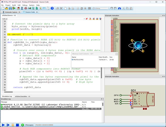
Task: Open the Help question mark icon
Action: [x=52, y=8]
